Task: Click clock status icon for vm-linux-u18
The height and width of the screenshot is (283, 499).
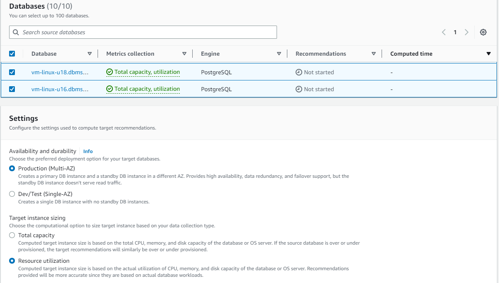Action: (299, 72)
